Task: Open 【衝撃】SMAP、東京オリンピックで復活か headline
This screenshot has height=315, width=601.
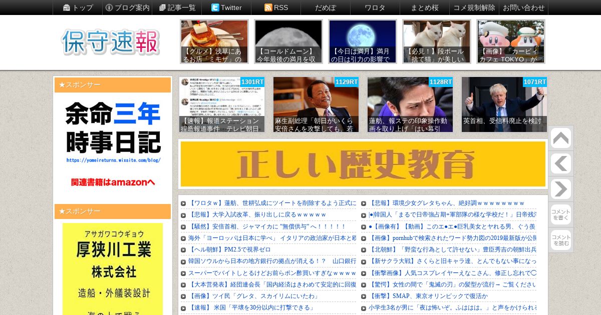Action: pyautogui.click(x=428, y=296)
